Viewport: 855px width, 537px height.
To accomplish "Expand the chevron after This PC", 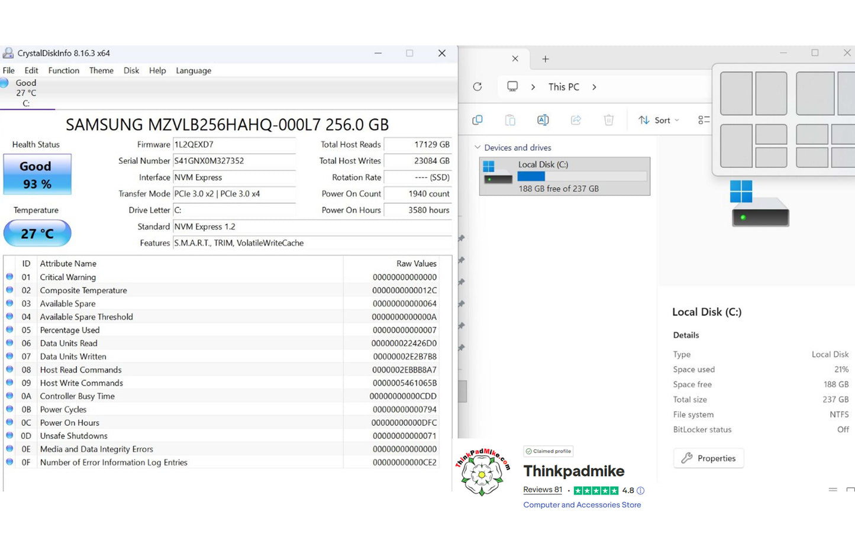I will tap(594, 87).
